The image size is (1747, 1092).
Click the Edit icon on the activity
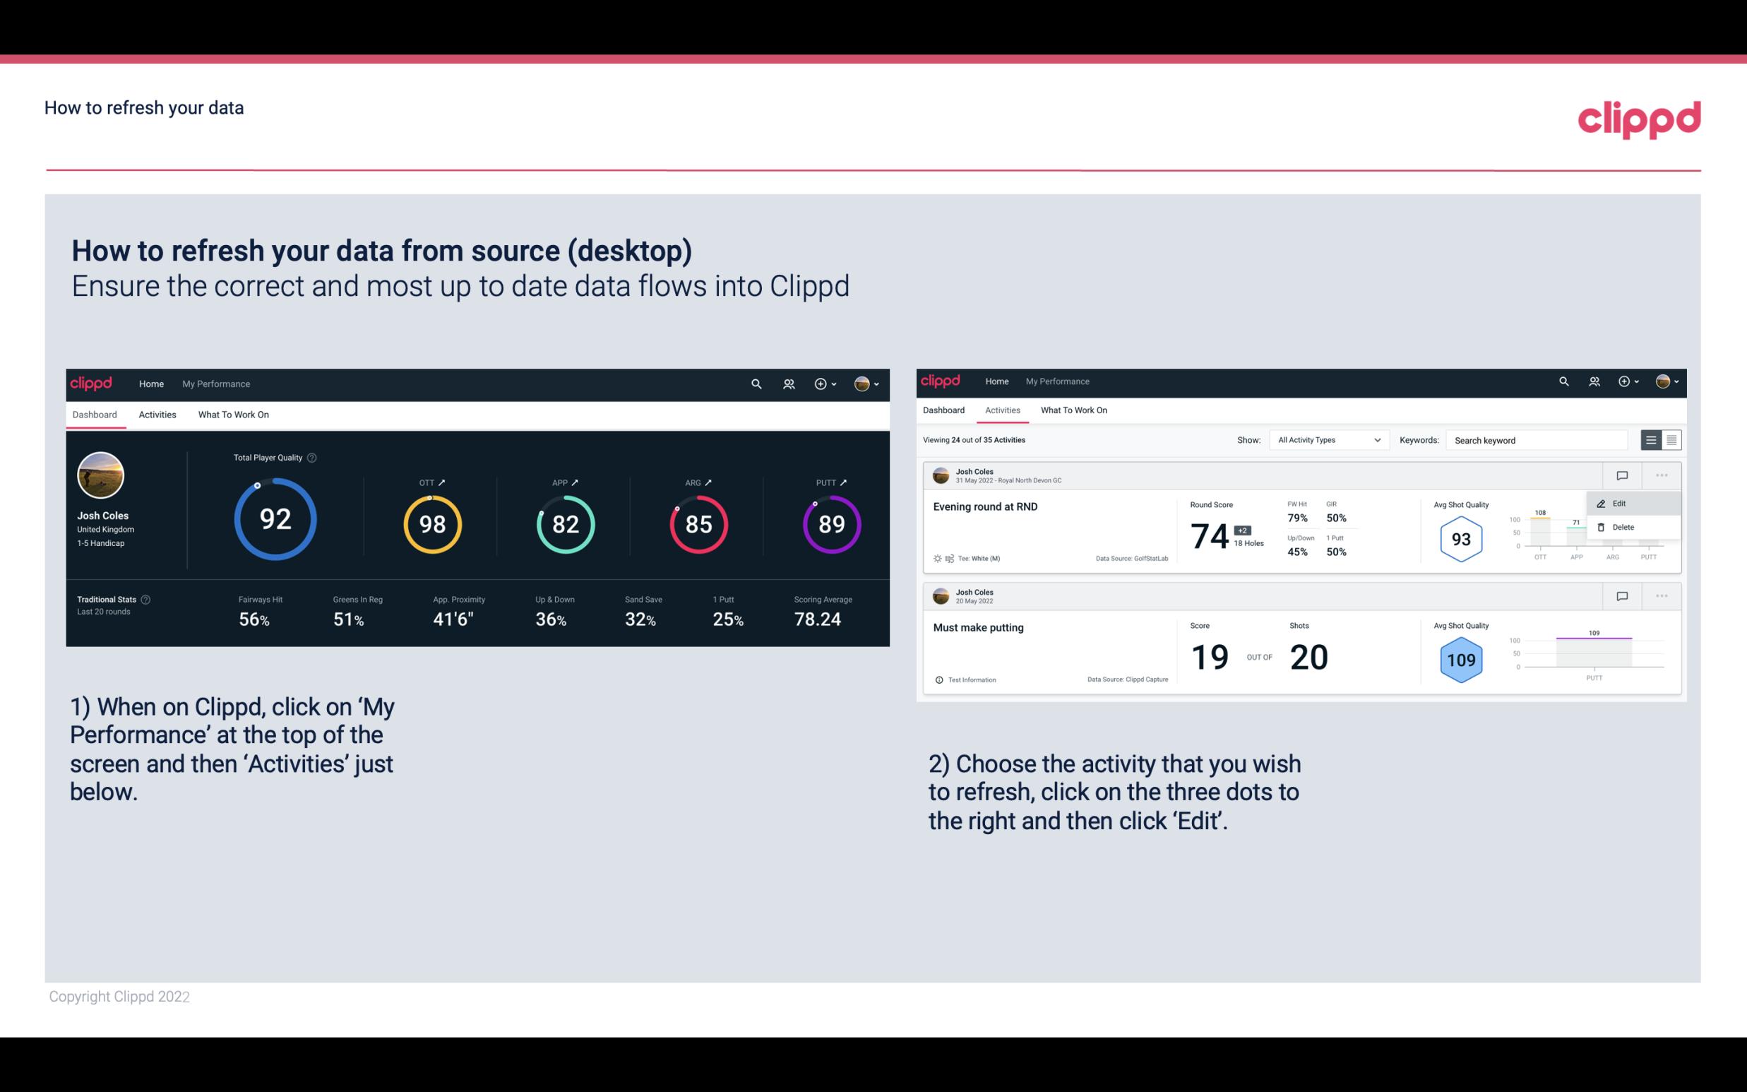pyautogui.click(x=1616, y=502)
